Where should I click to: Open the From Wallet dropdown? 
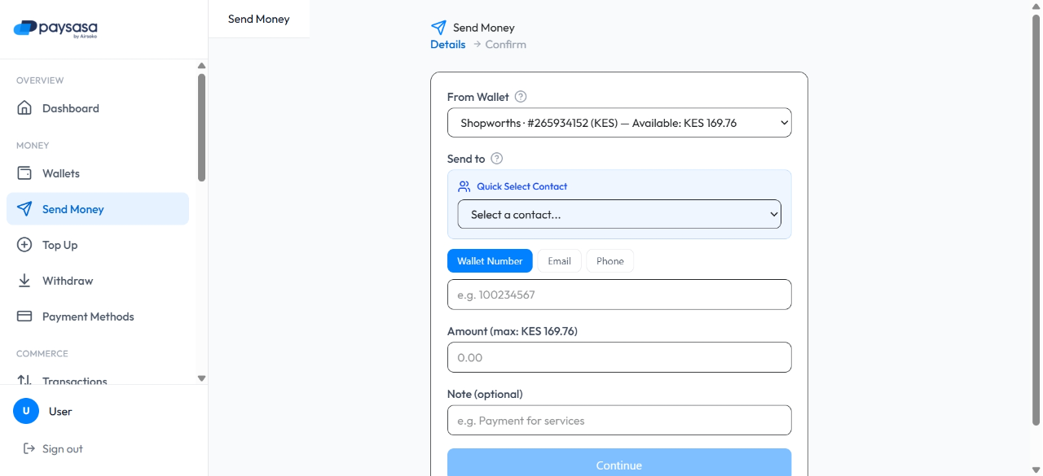pos(619,123)
